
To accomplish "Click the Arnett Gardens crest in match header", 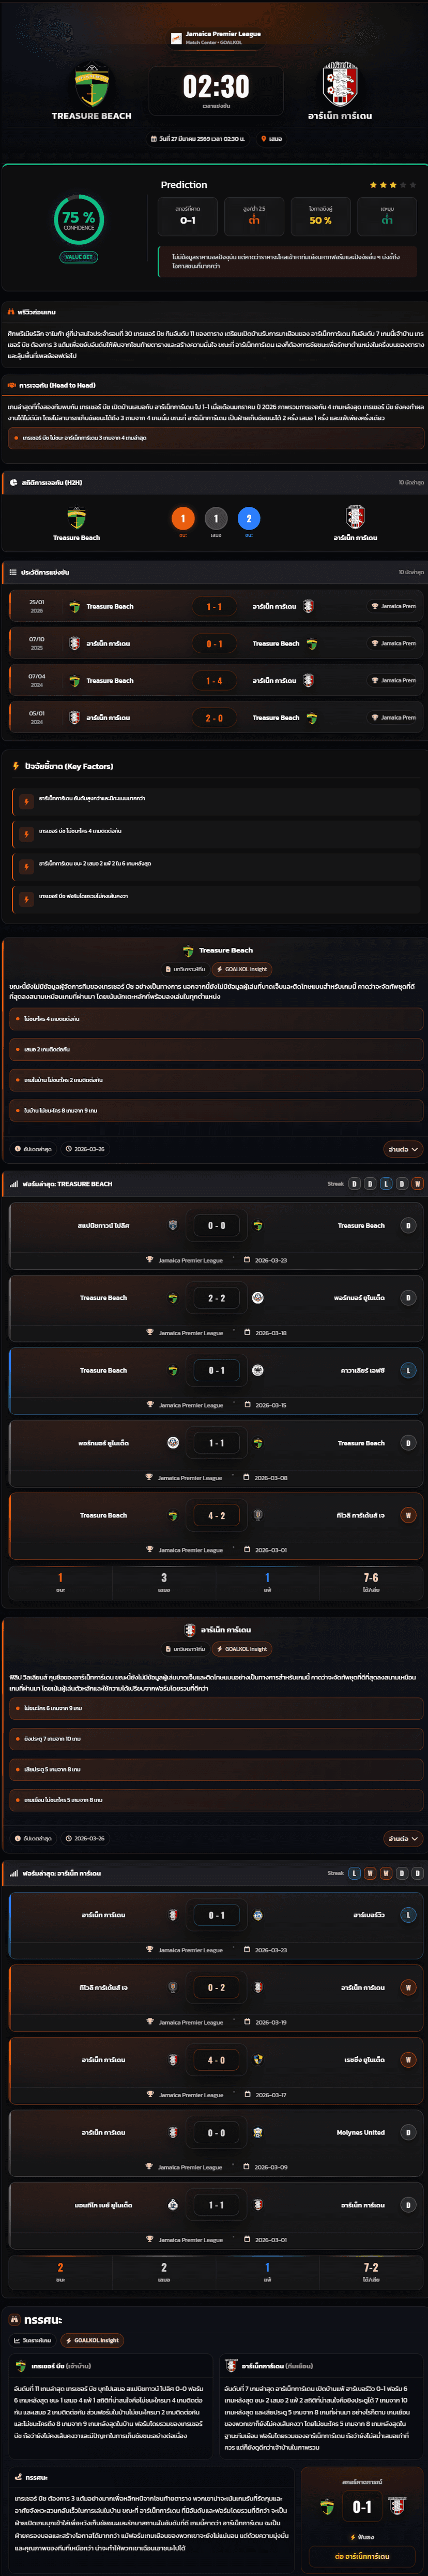I will pyautogui.click(x=340, y=86).
